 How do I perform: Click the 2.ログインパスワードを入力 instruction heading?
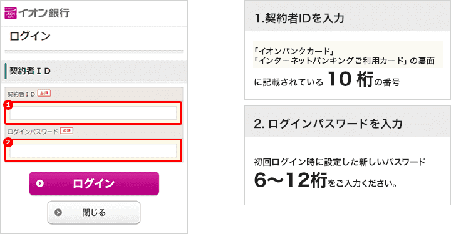click(x=328, y=124)
